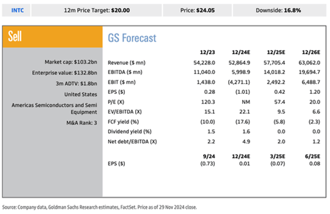This screenshot has width=330, height=214.
Task: Select the Revenue ($ mn) row label
Action: point(126,63)
